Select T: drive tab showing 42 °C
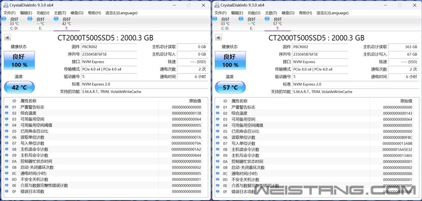The image size is (422, 201). 66,24
